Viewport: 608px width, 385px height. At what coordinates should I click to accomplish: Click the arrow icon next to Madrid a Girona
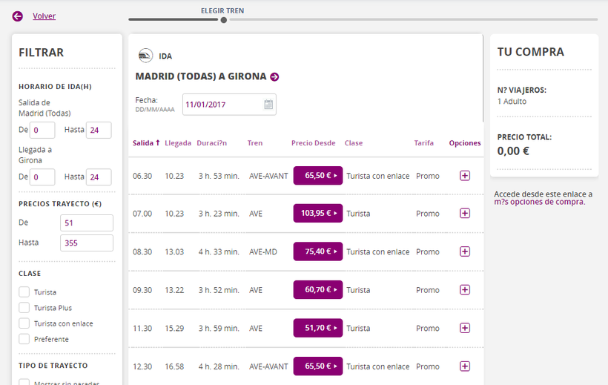[274, 76]
